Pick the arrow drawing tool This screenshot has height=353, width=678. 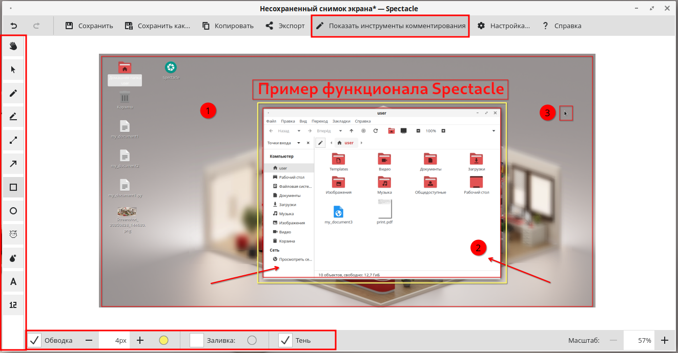[x=13, y=164]
